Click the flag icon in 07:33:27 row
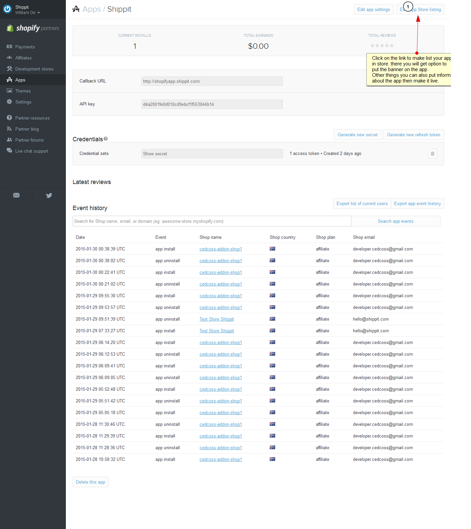 272,330
